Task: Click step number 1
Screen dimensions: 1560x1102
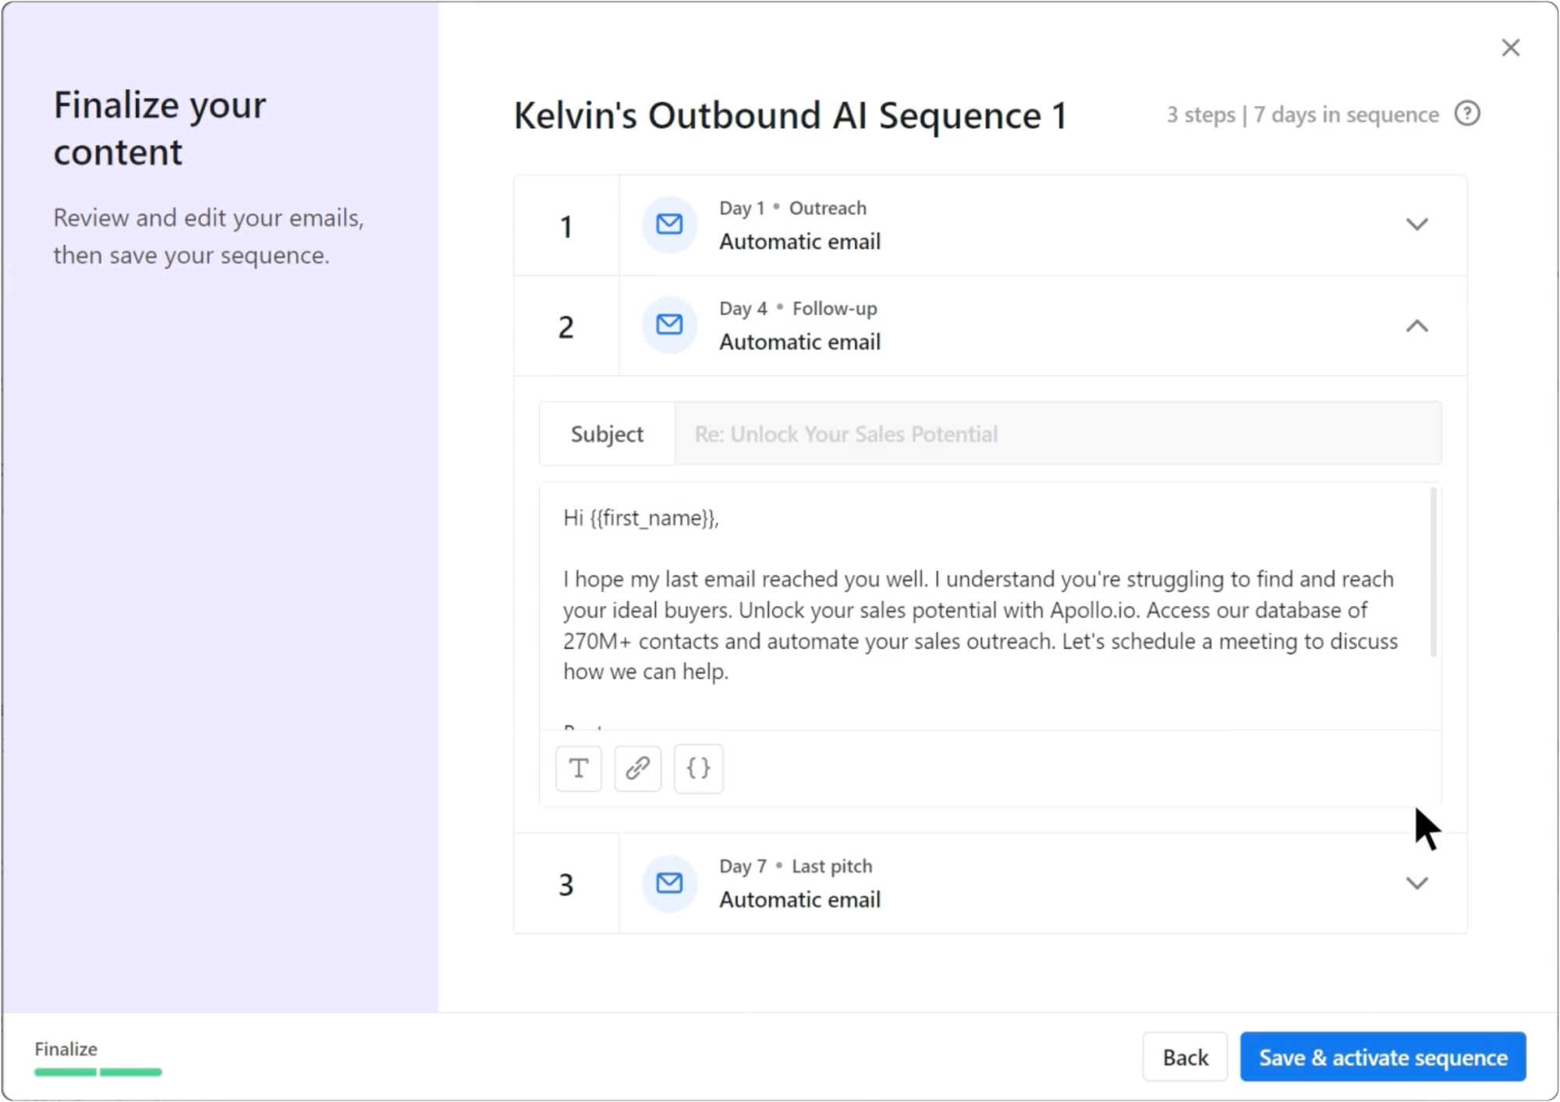Action: tap(566, 226)
